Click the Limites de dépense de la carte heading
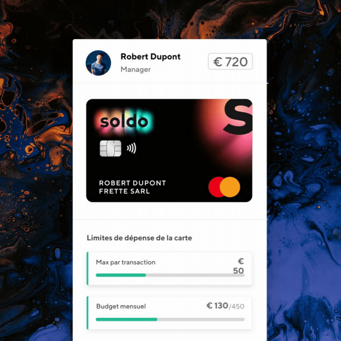Viewport: 341px width, 341px height. 139,238
